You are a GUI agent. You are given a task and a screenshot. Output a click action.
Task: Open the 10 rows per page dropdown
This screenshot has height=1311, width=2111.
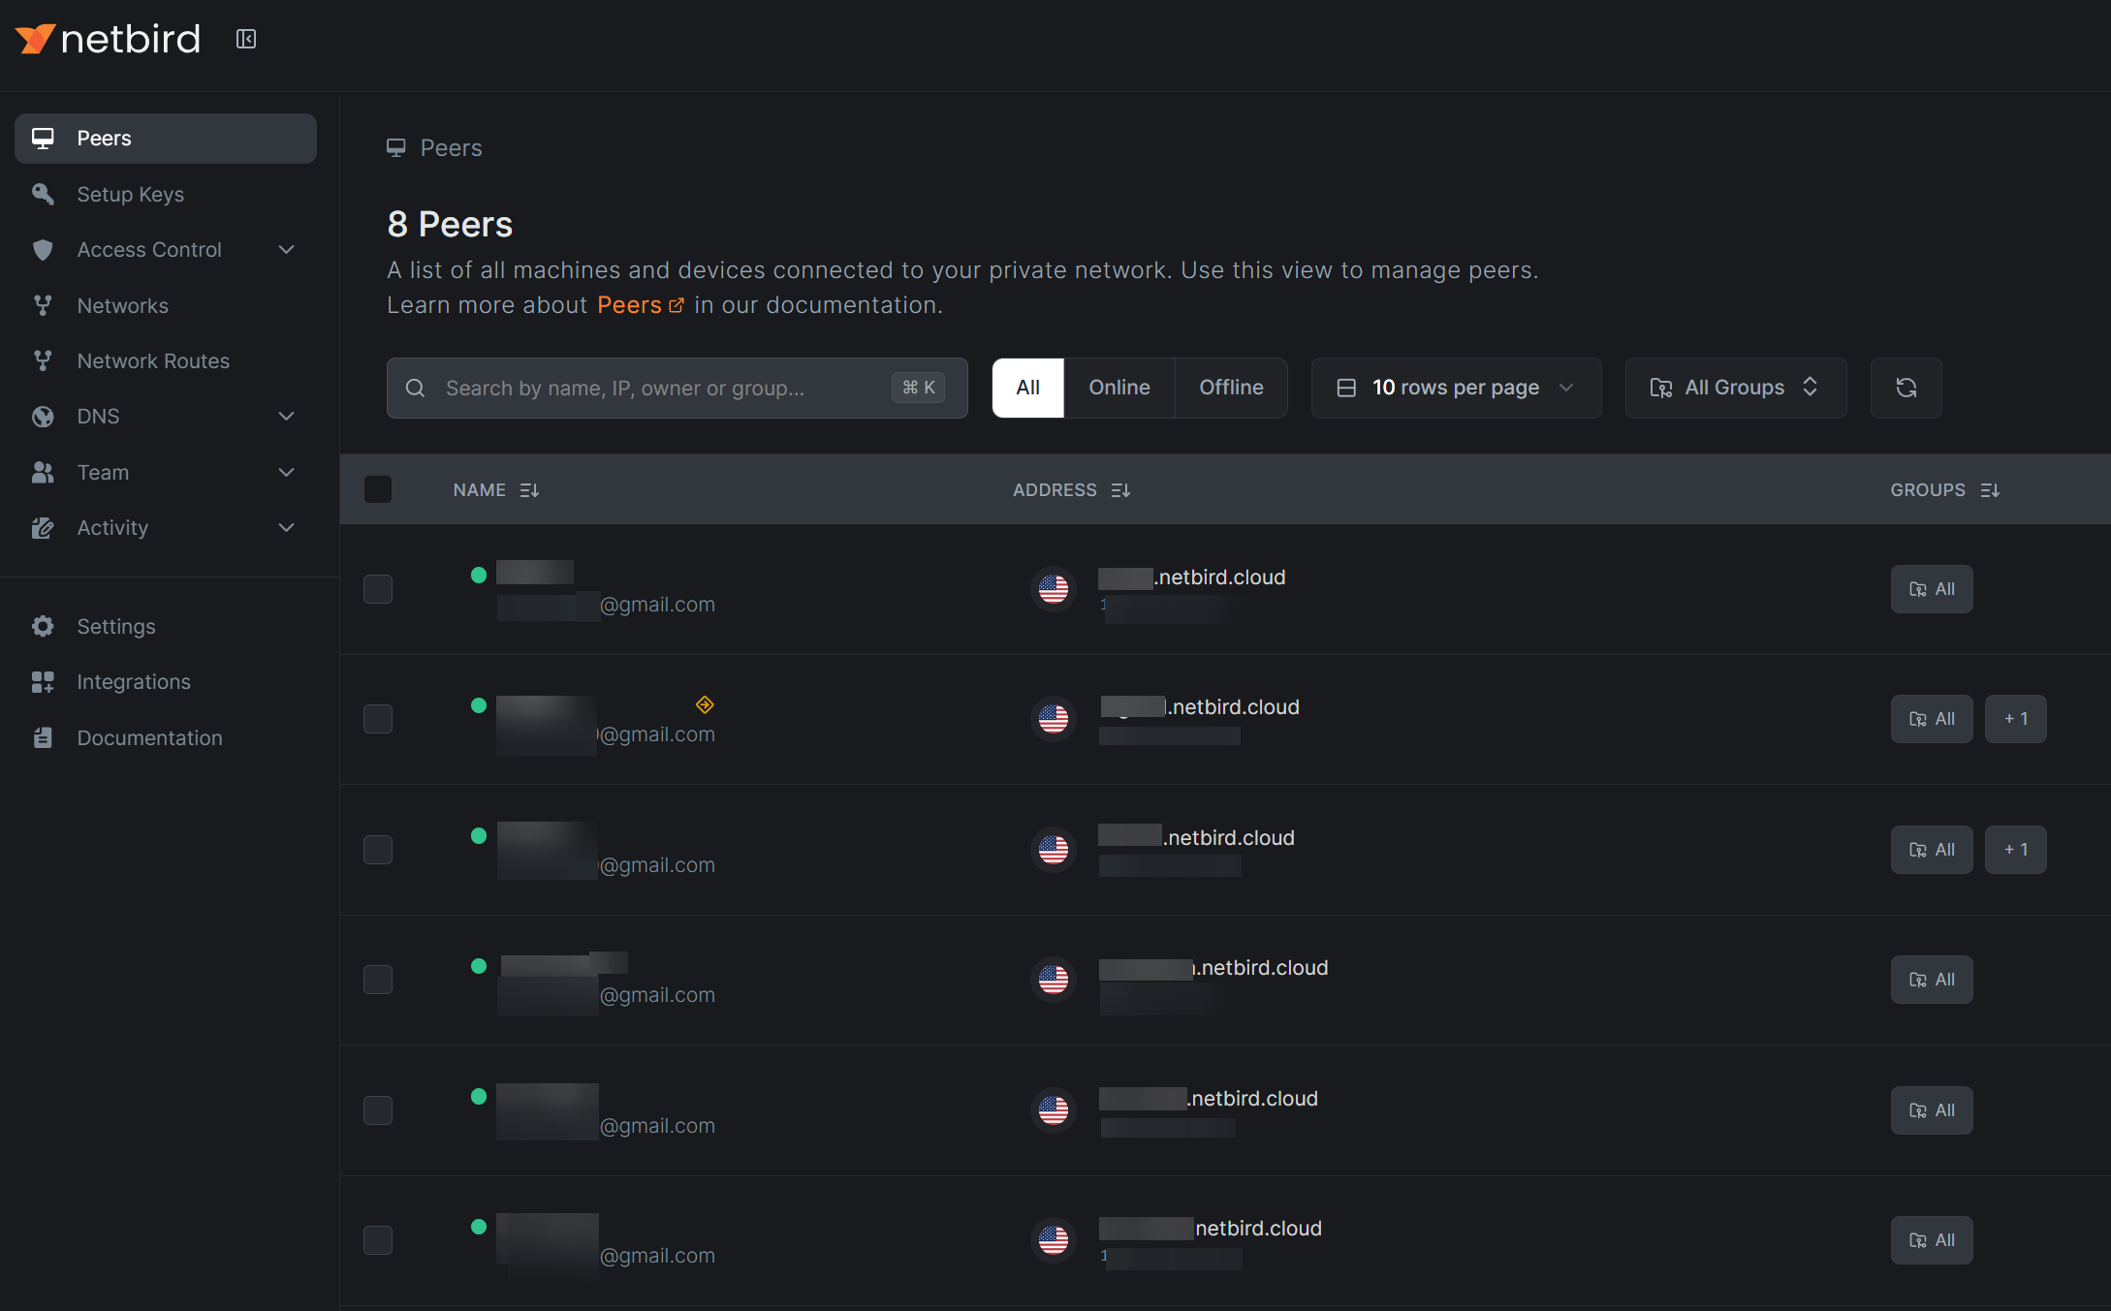click(x=1456, y=388)
